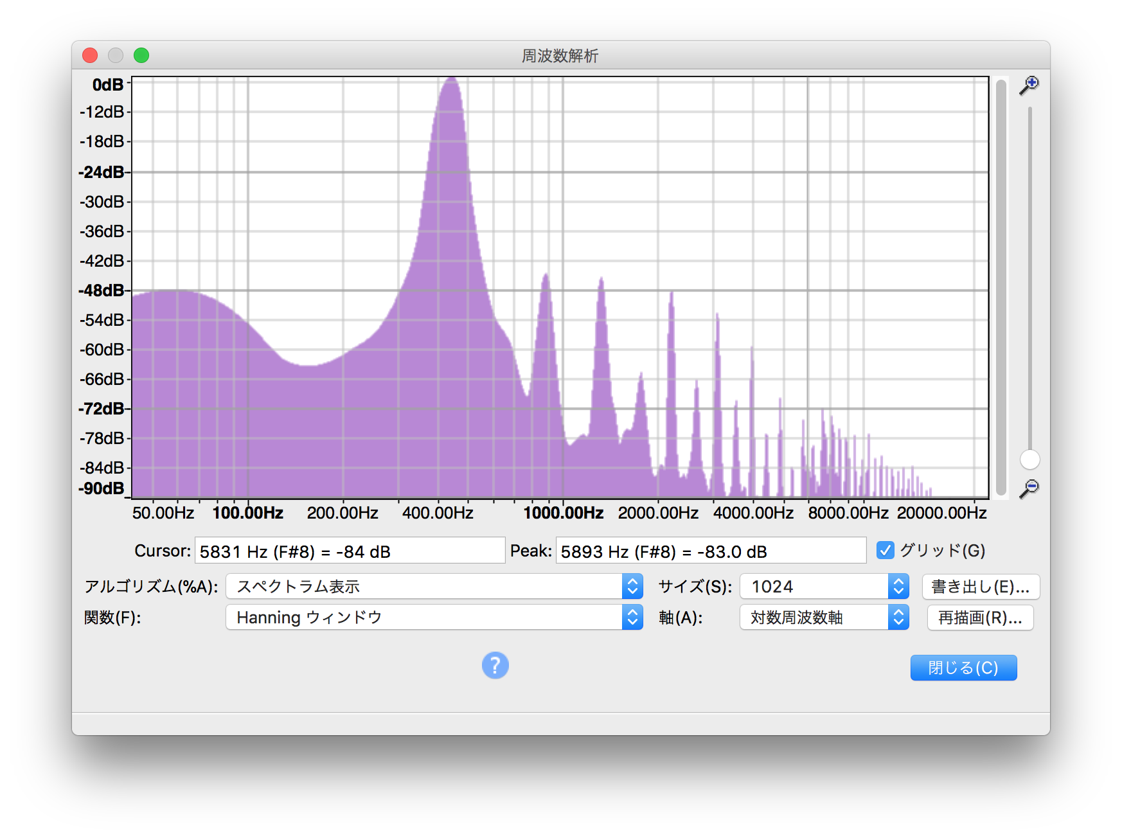Click the vertical scrollbar beside the spectrum plot

click(x=1001, y=287)
